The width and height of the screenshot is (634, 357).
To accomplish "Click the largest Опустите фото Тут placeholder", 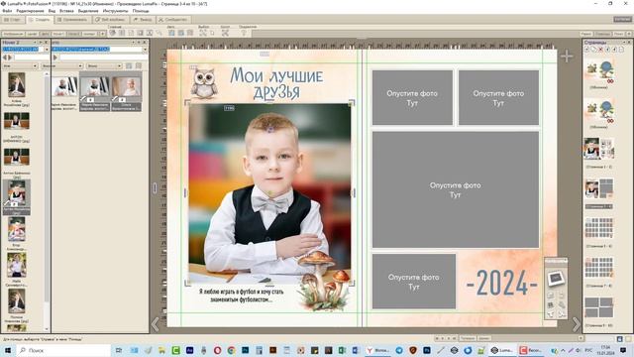I will (x=456, y=189).
